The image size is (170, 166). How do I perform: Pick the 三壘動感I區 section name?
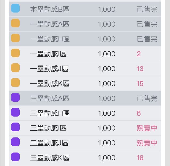click(x=48, y=128)
